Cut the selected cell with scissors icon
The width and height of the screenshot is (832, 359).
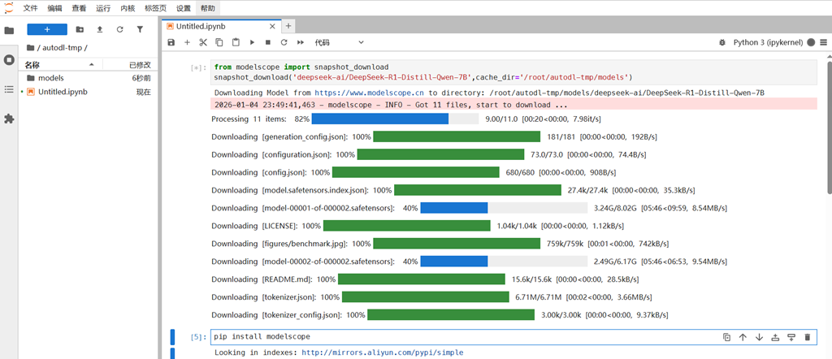pos(202,42)
